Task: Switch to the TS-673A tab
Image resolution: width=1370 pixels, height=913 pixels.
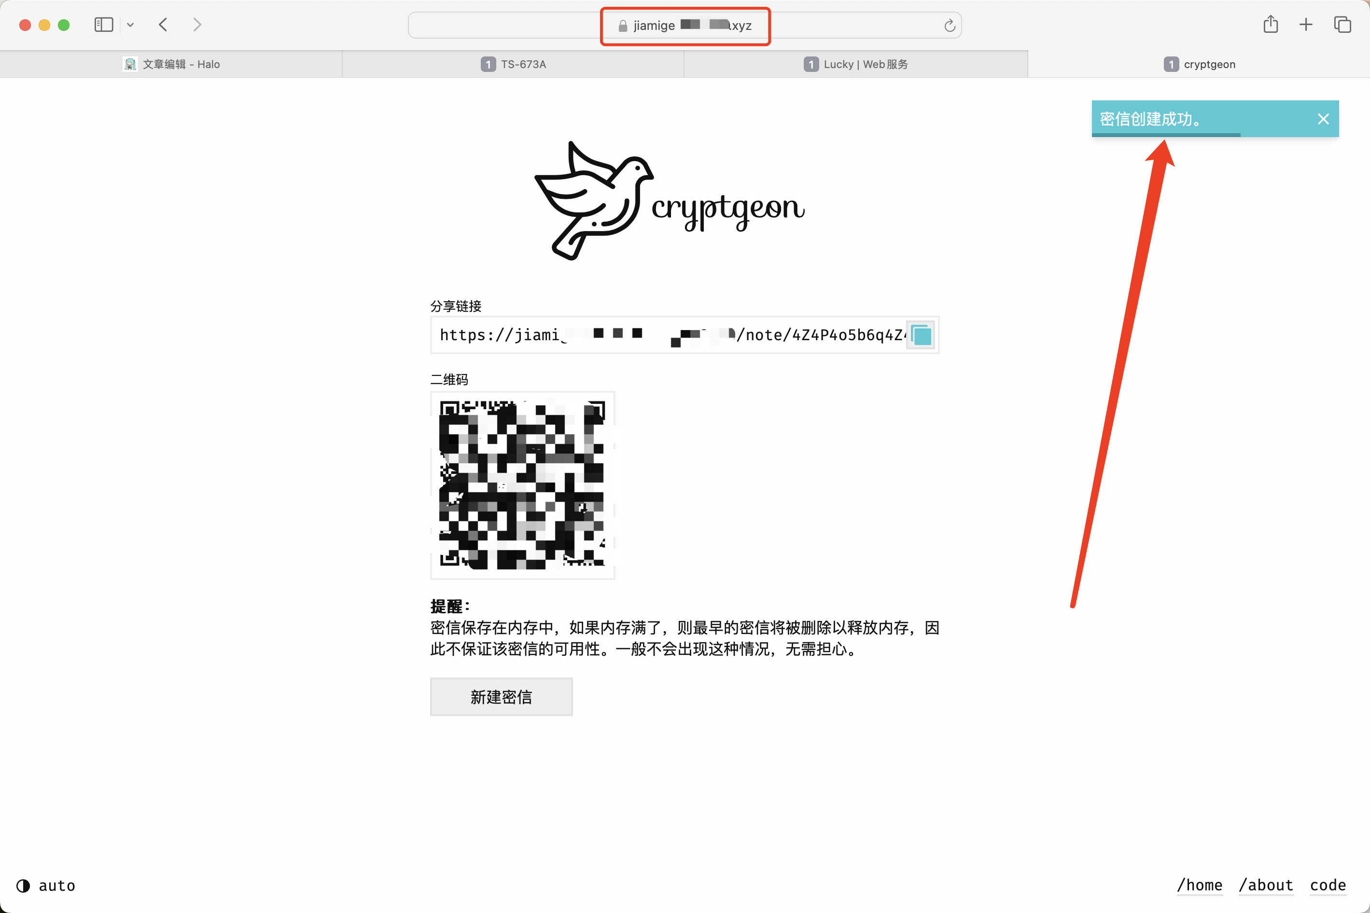Action: [x=513, y=64]
